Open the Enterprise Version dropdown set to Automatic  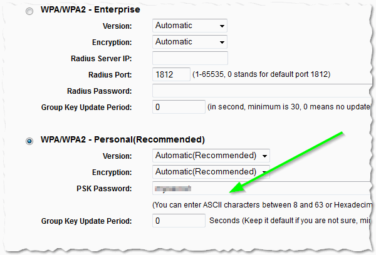[x=190, y=26]
